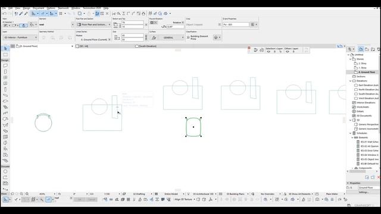Open the Help menu
The height and width of the screenshot is (214, 381).
coord(106,8)
